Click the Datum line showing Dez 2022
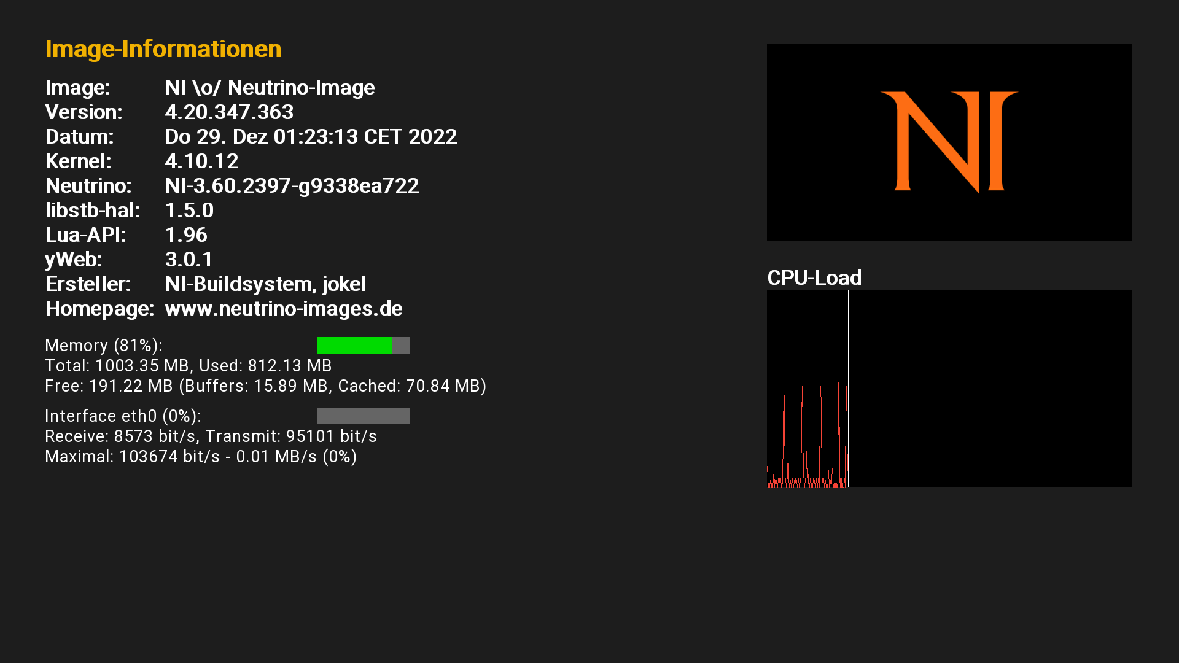The width and height of the screenshot is (1179, 663). point(311,136)
